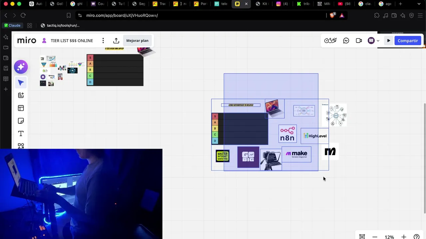Open the Brave Rewards triangle icon
Screen dimensions: 426x239
342,15
